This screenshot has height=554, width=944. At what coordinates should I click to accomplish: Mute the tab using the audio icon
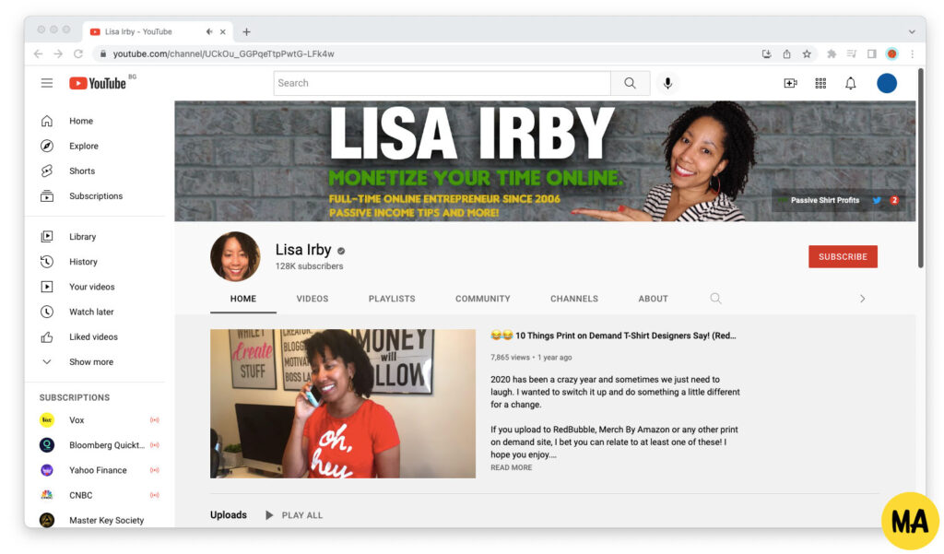coord(209,32)
